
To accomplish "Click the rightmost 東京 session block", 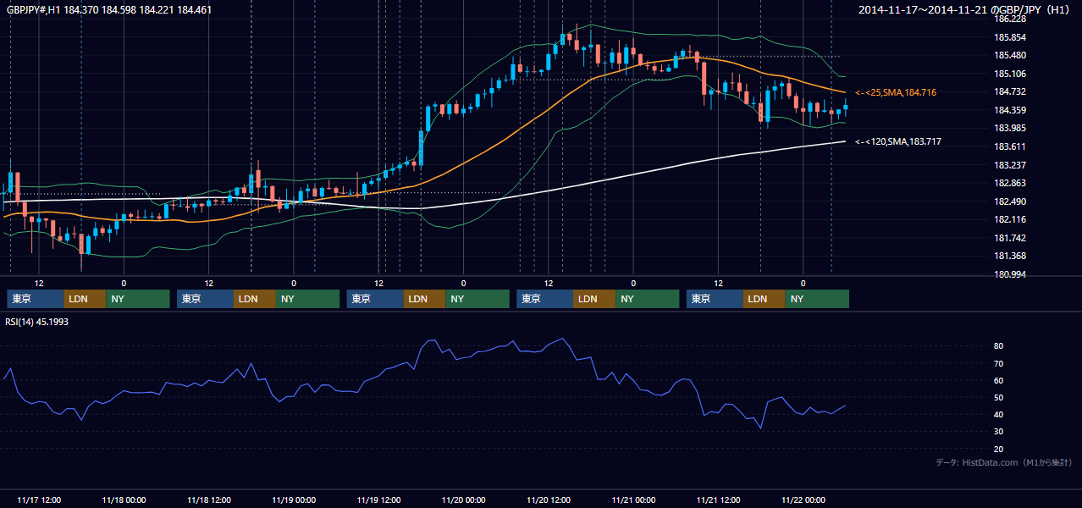I will coord(715,299).
